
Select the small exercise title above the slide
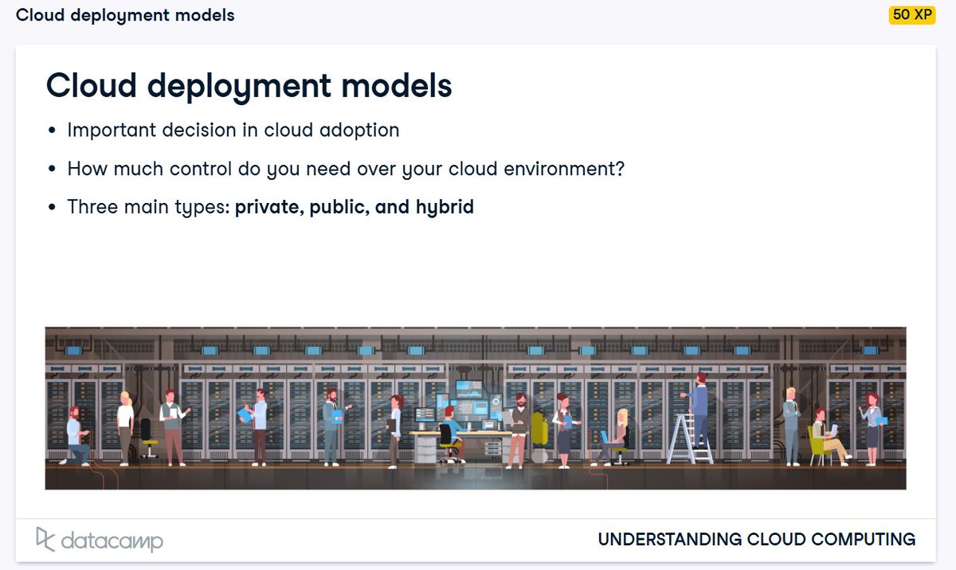click(125, 15)
